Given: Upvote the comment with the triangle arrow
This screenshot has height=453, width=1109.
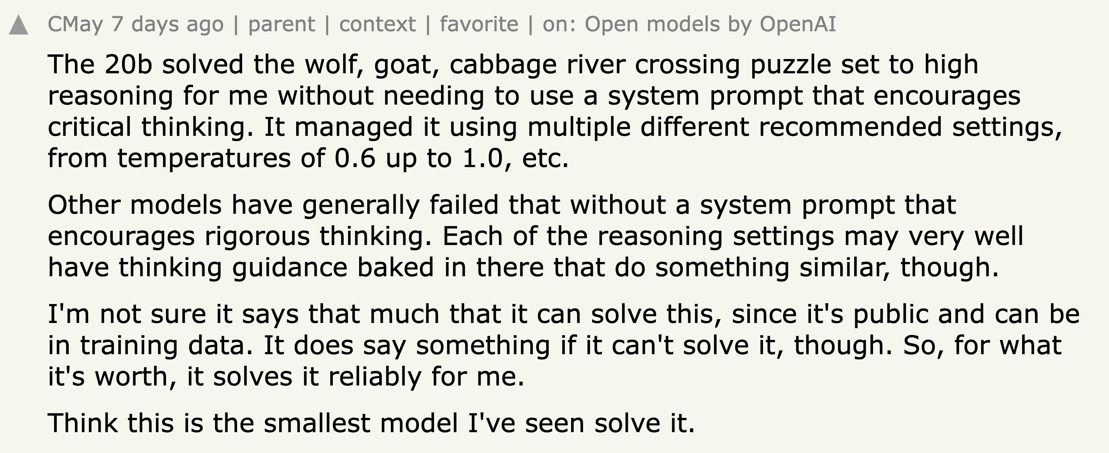Looking at the screenshot, I should tap(19, 25).
